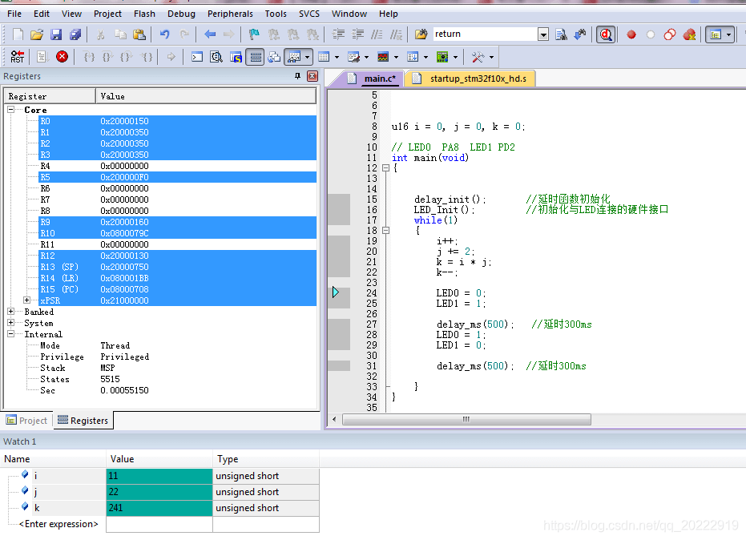Open the Peripherals menu
The image size is (746, 540).
pos(230,14)
